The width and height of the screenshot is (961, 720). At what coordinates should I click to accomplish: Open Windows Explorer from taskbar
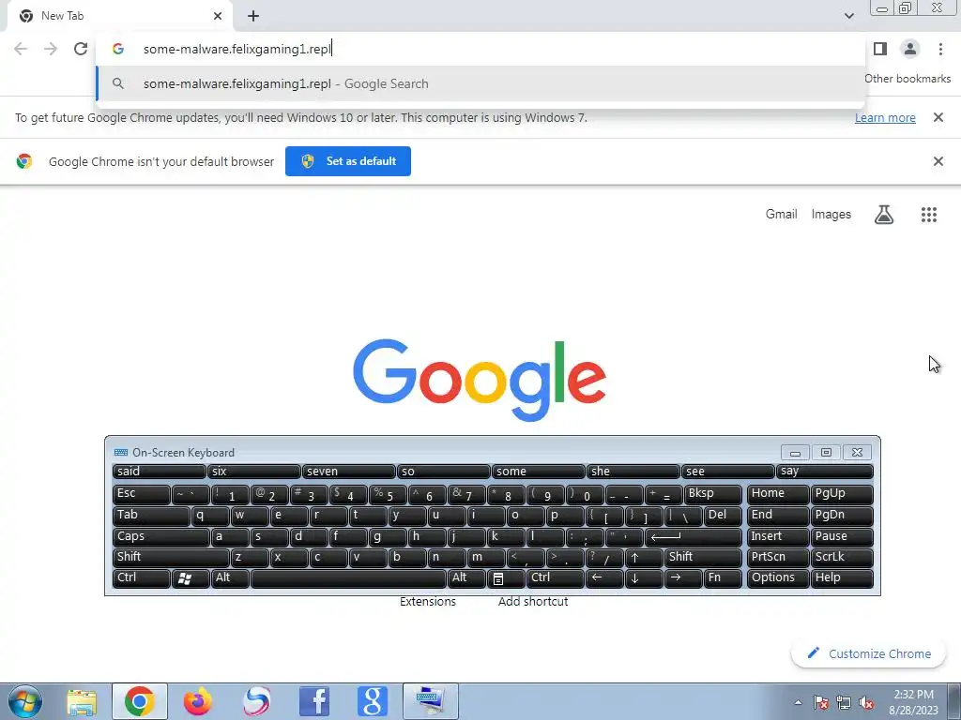(82, 701)
